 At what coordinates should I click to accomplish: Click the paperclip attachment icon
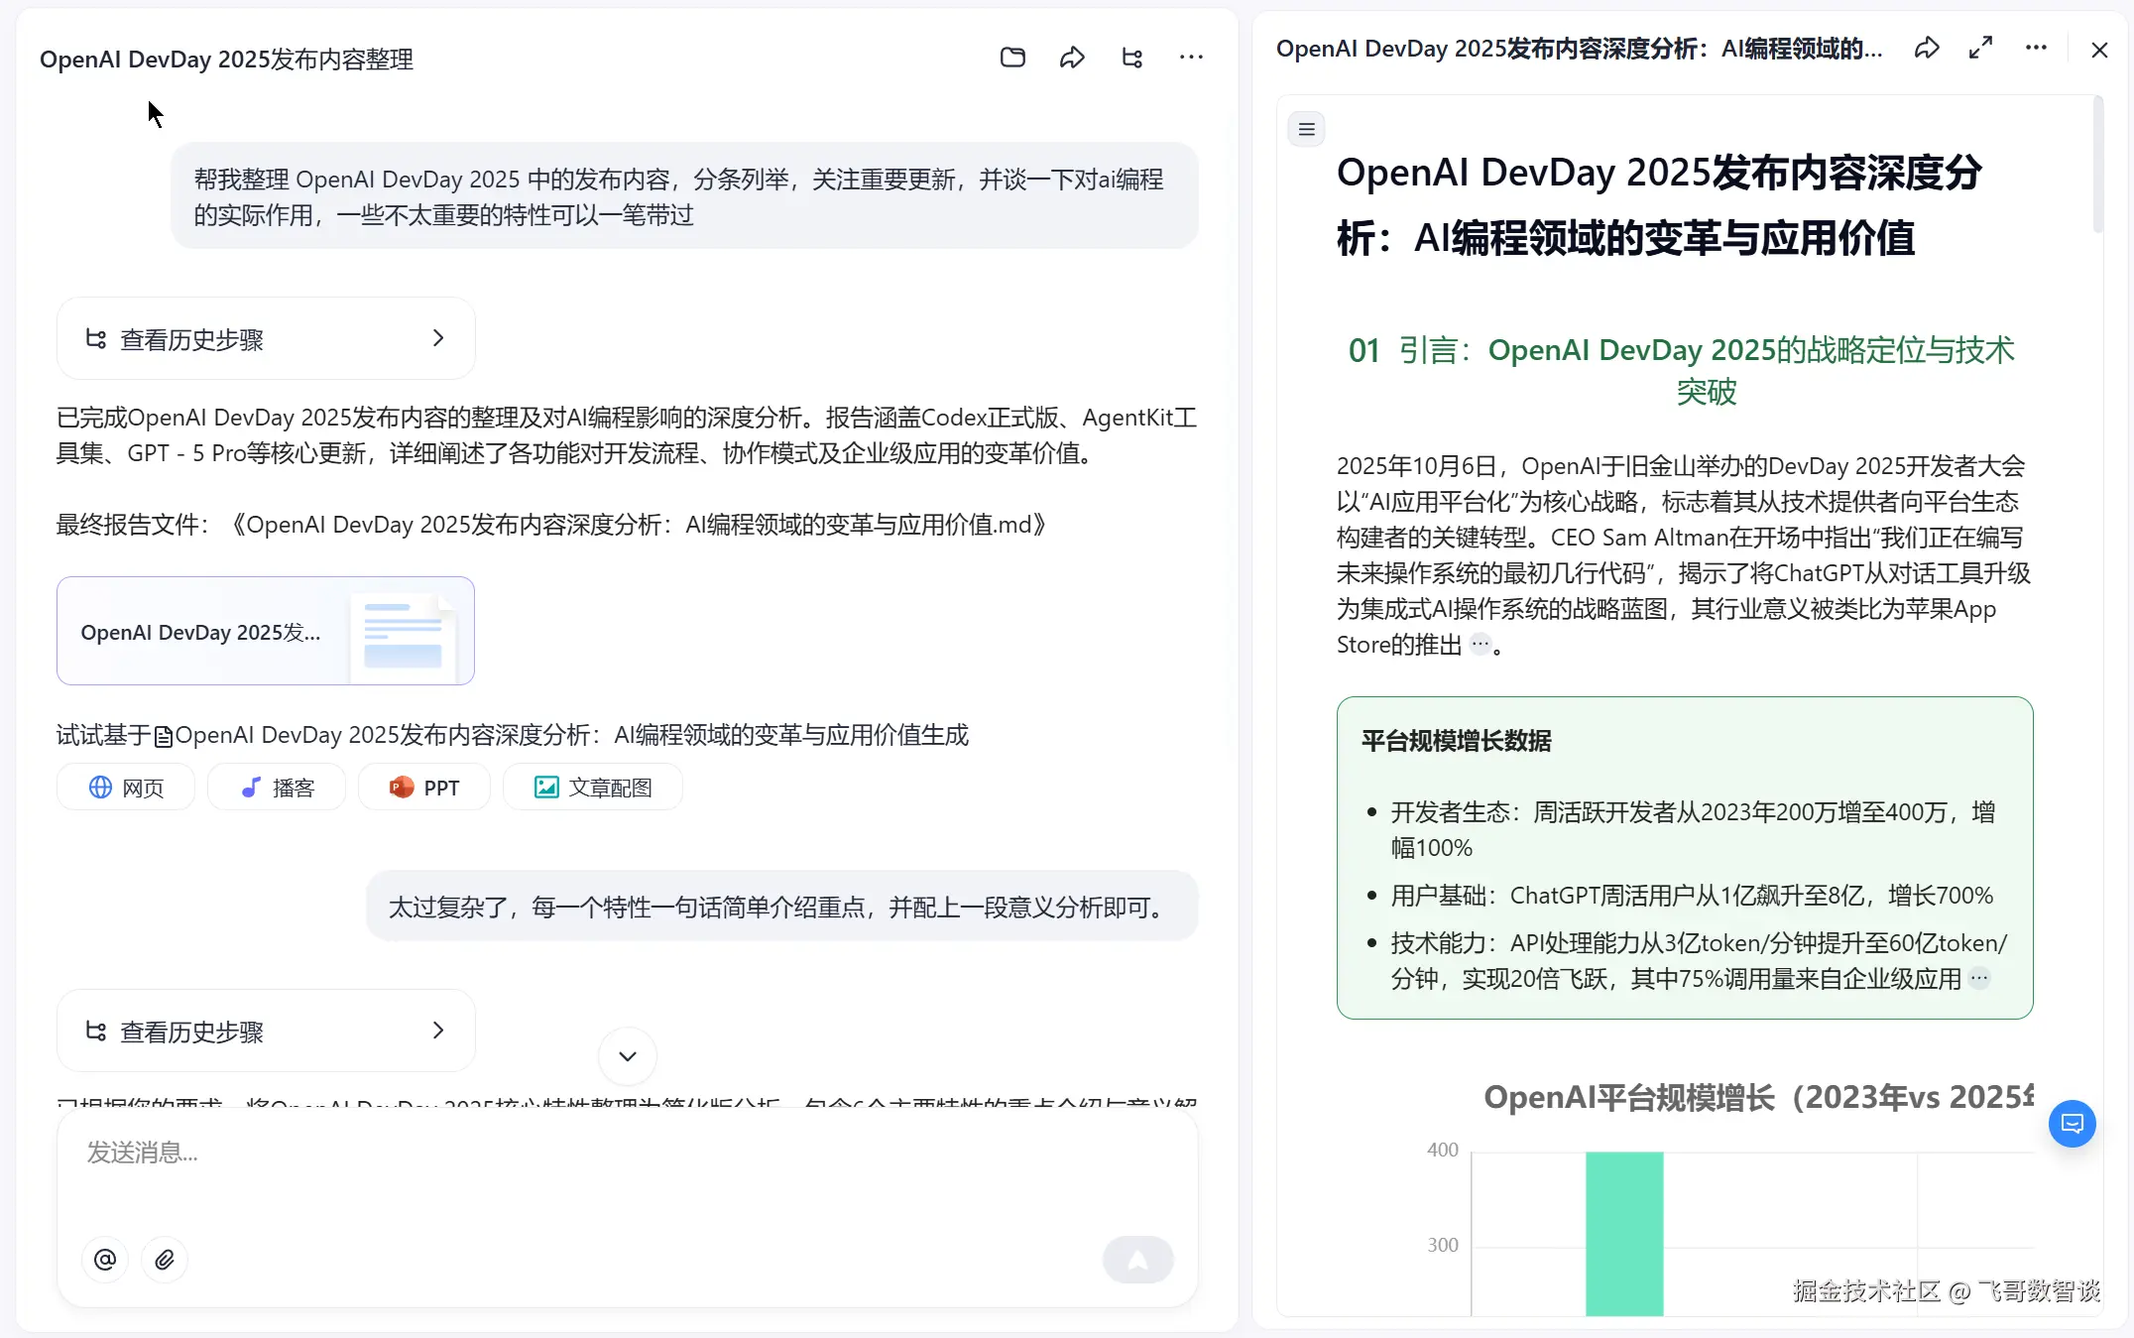point(165,1260)
